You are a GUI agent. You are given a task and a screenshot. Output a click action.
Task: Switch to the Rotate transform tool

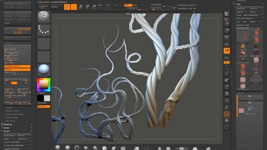94,7
